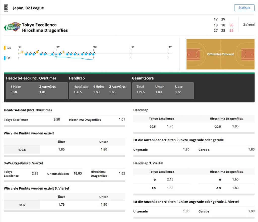Select the Japan, B2 League title
This screenshot has height=222, width=258.
[28, 8]
